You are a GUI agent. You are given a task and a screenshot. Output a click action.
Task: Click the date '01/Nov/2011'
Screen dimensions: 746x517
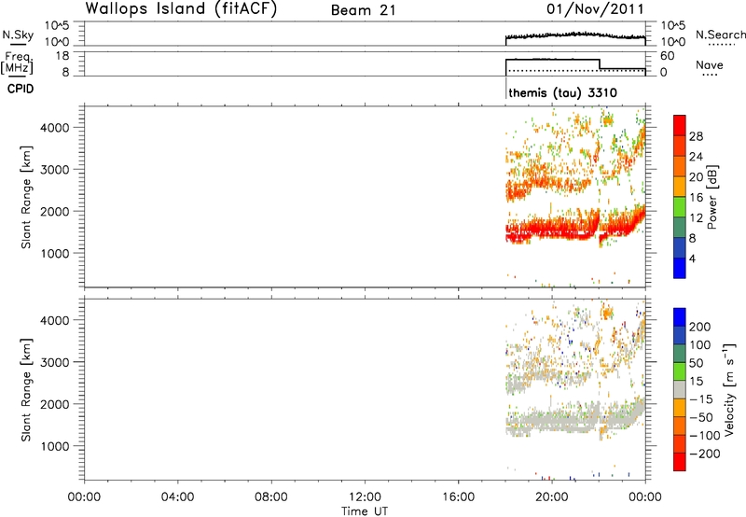[595, 9]
